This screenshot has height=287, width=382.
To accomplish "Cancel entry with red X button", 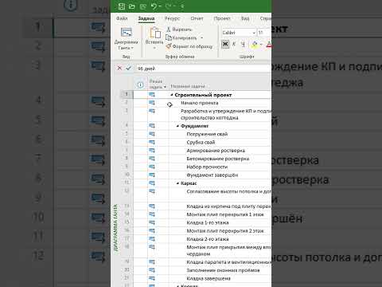I will 119,68.
